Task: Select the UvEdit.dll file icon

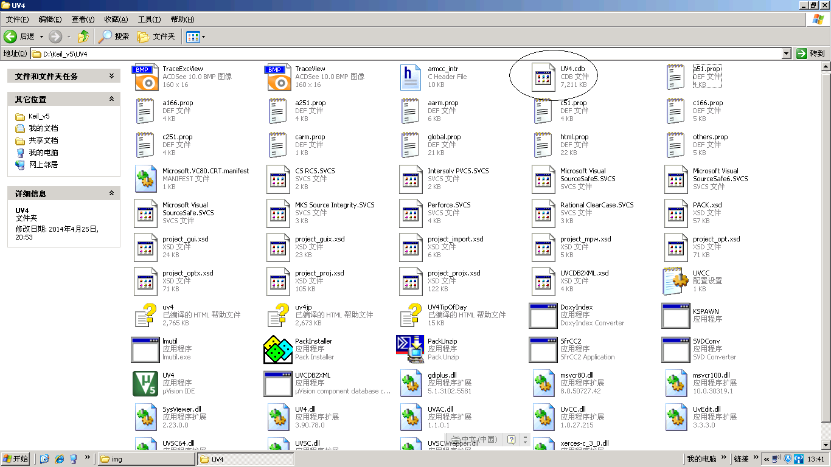Action: [676, 417]
